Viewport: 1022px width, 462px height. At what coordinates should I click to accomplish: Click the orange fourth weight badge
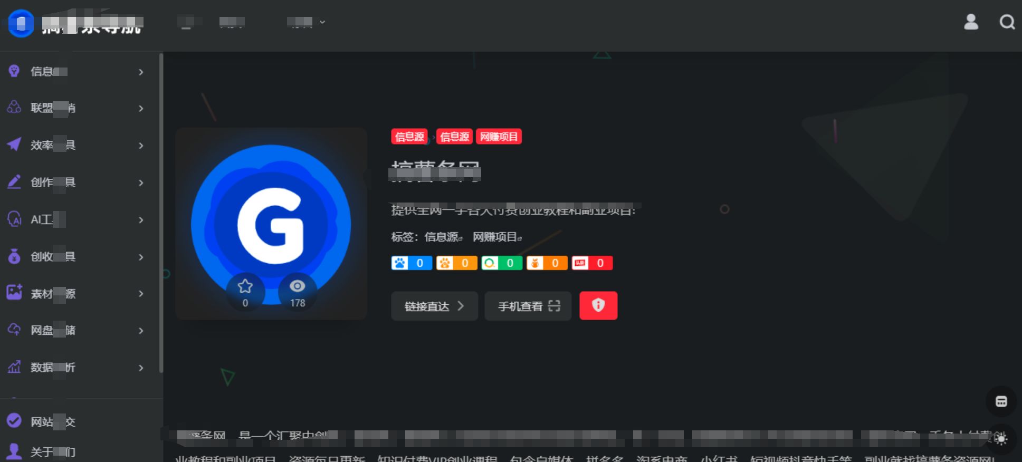pos(547,263)
